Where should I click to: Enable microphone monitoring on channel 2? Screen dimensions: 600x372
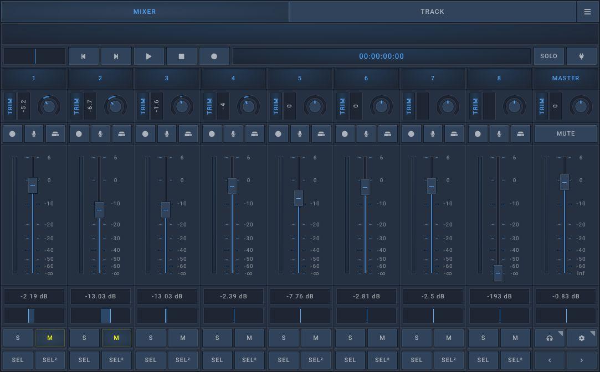click(x=100, y=134)
